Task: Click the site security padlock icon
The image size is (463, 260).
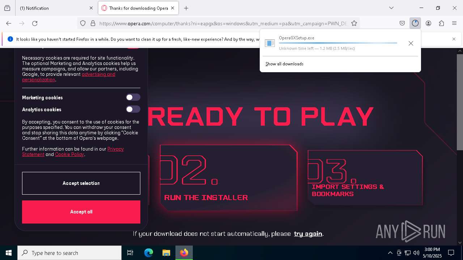Action: (x=93, y=23)
